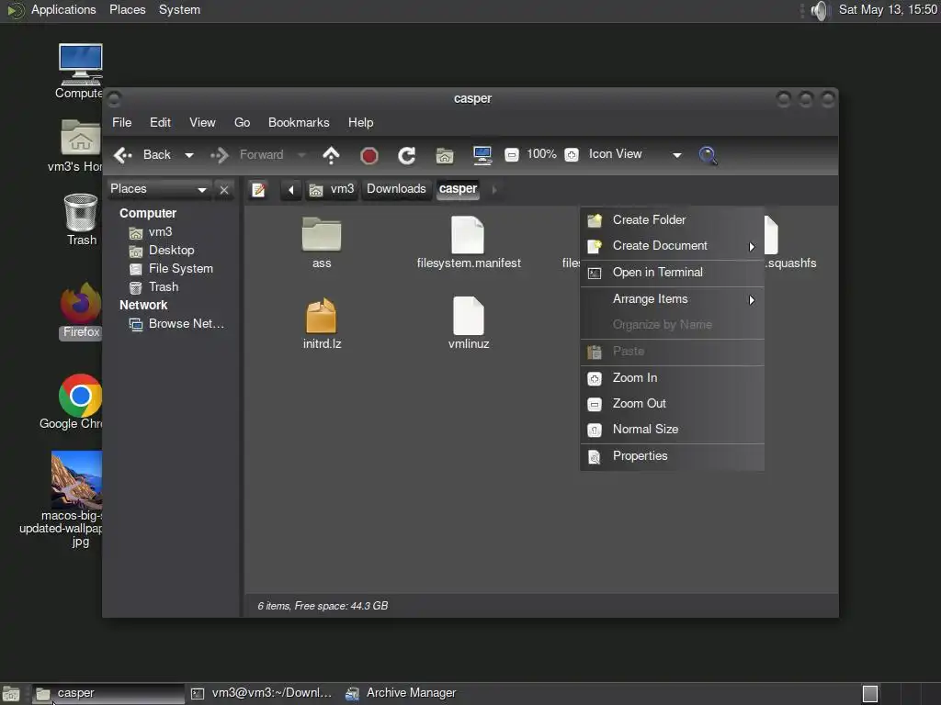
Task: Zoom in toolbar plus icon
Action: pos(572,154)
